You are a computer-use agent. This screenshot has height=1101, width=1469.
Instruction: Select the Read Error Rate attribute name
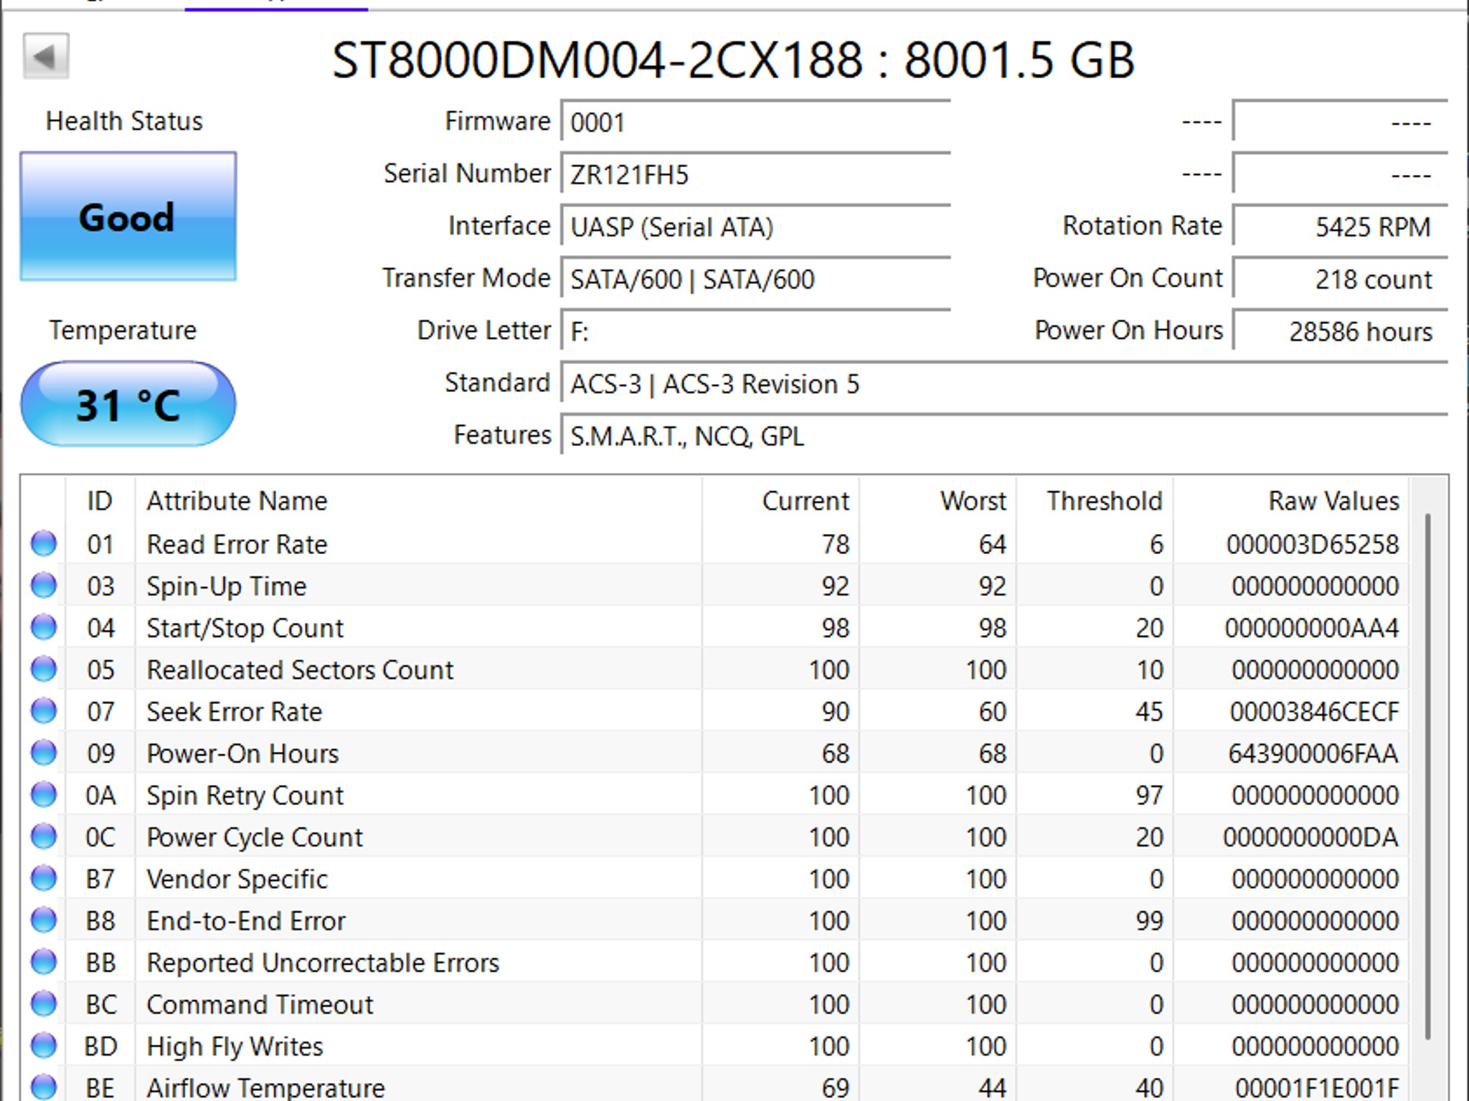coord(237,544)
